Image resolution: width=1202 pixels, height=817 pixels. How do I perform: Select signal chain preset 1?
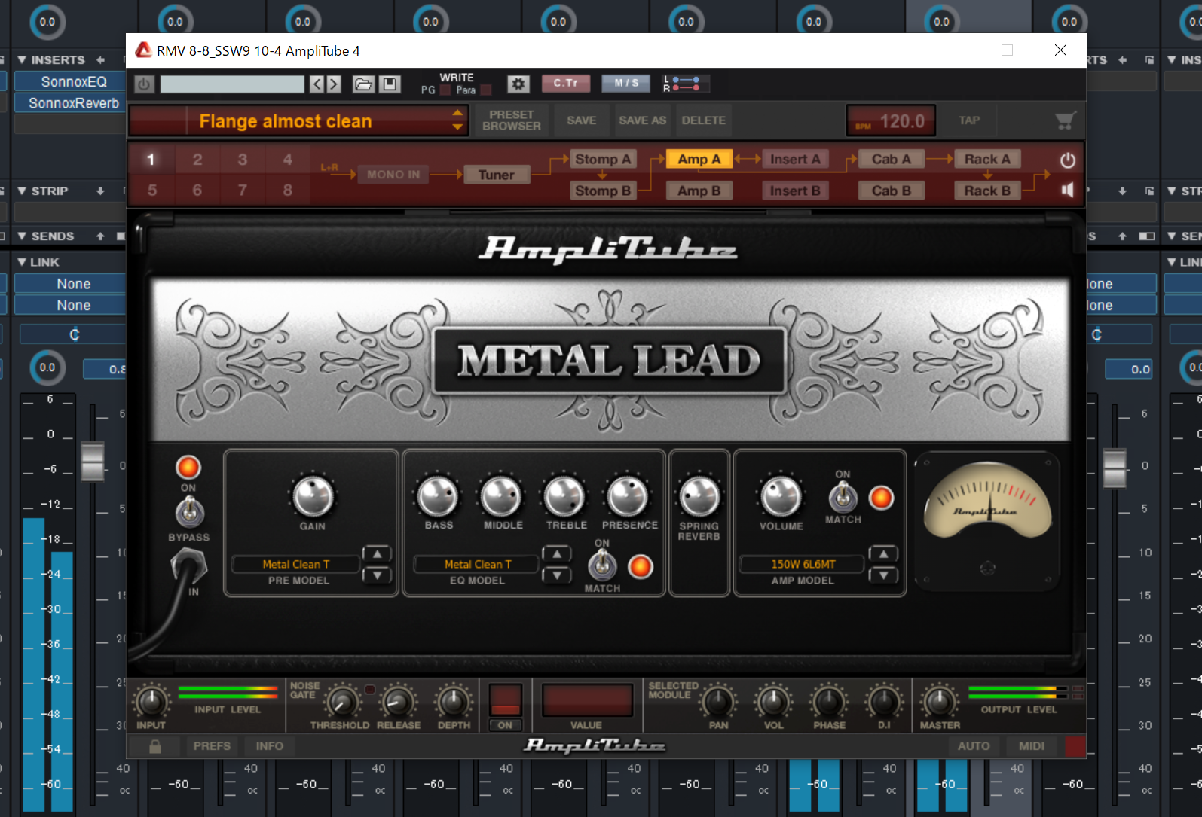click(x=151, y=160)
